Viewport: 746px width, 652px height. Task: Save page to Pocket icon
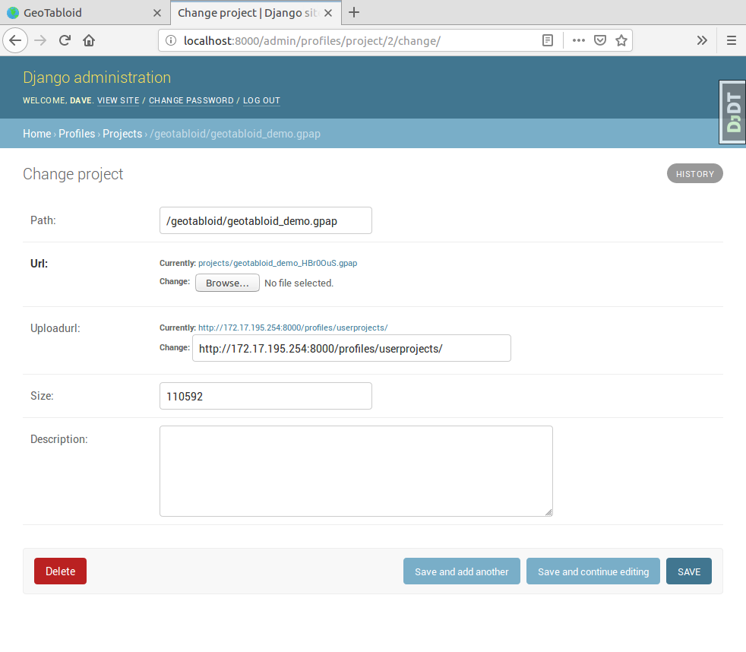point(600,40)
